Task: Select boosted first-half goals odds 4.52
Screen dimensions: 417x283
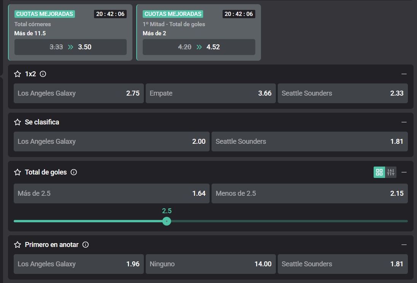Action: coord(199,47)
